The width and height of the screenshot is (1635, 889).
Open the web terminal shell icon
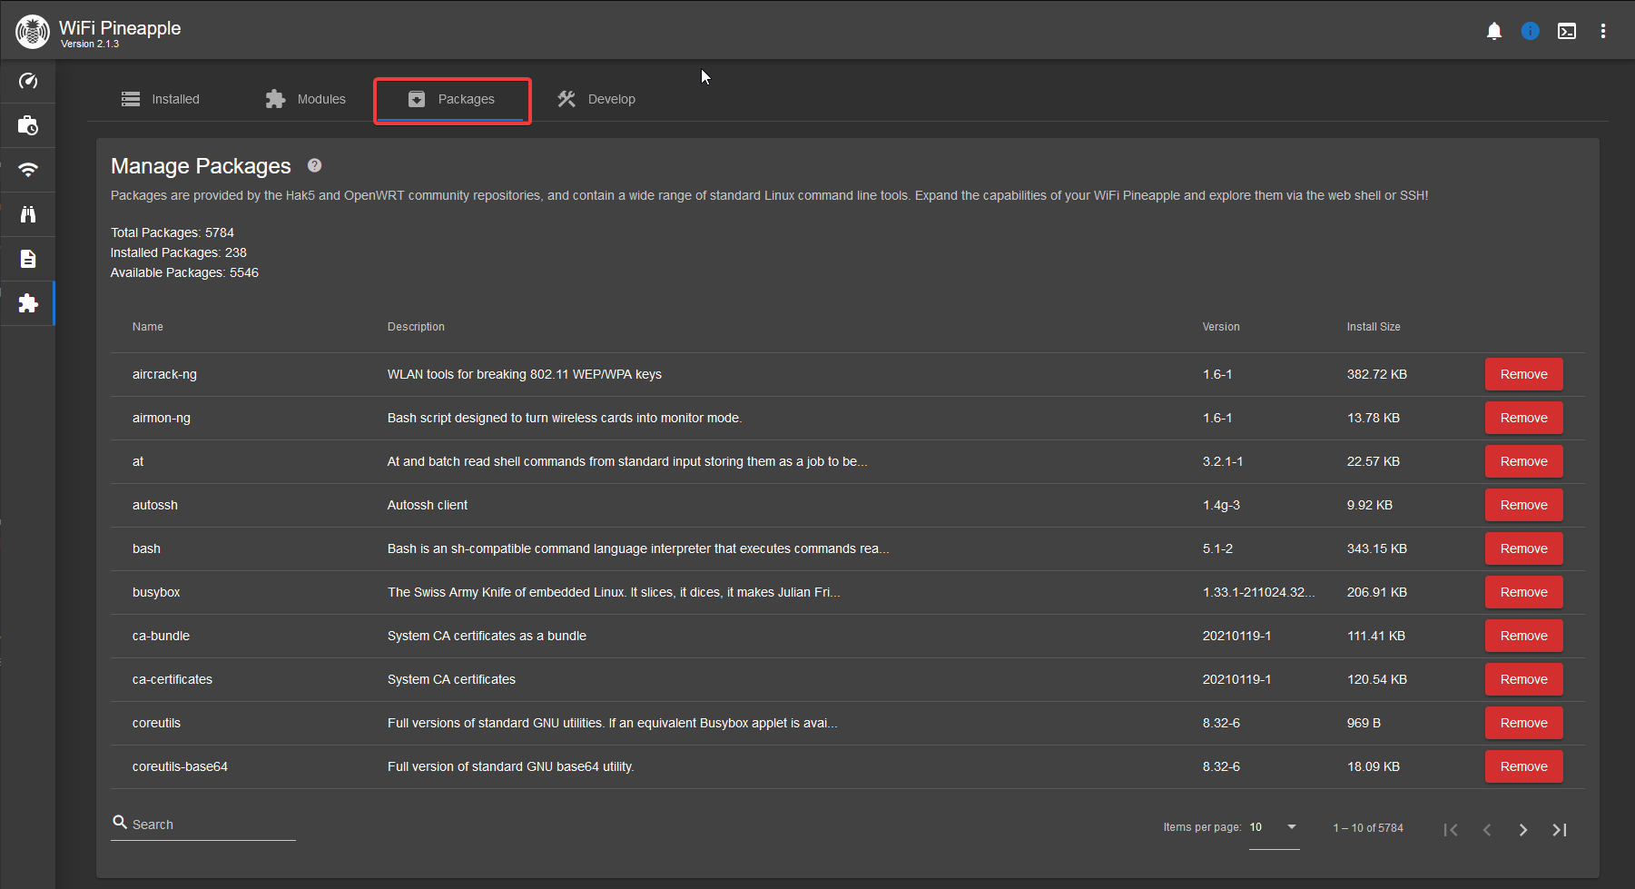point(1567,31)
